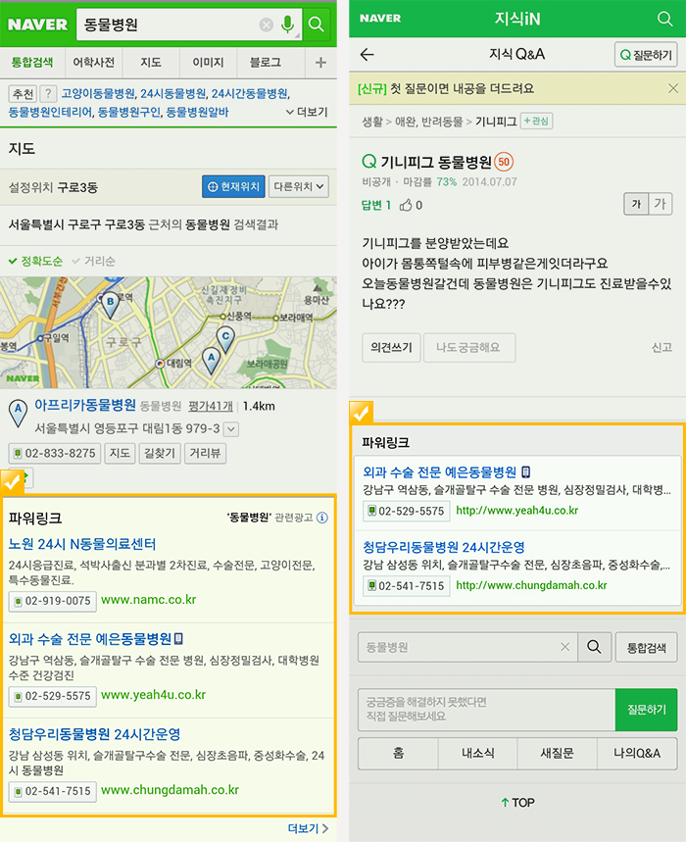Toggle the +관심 interest button for 기니피그

point(536,122)
